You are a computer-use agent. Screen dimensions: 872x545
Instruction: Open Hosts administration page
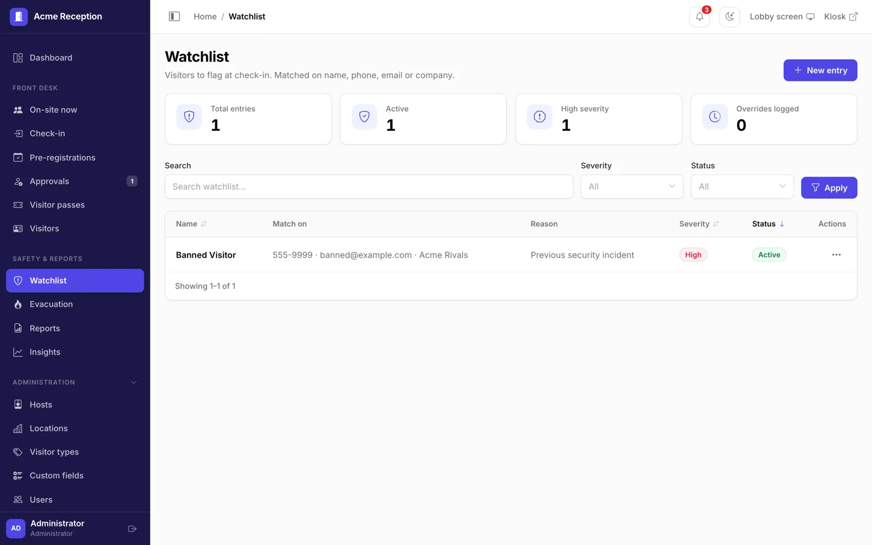(75, 404)
